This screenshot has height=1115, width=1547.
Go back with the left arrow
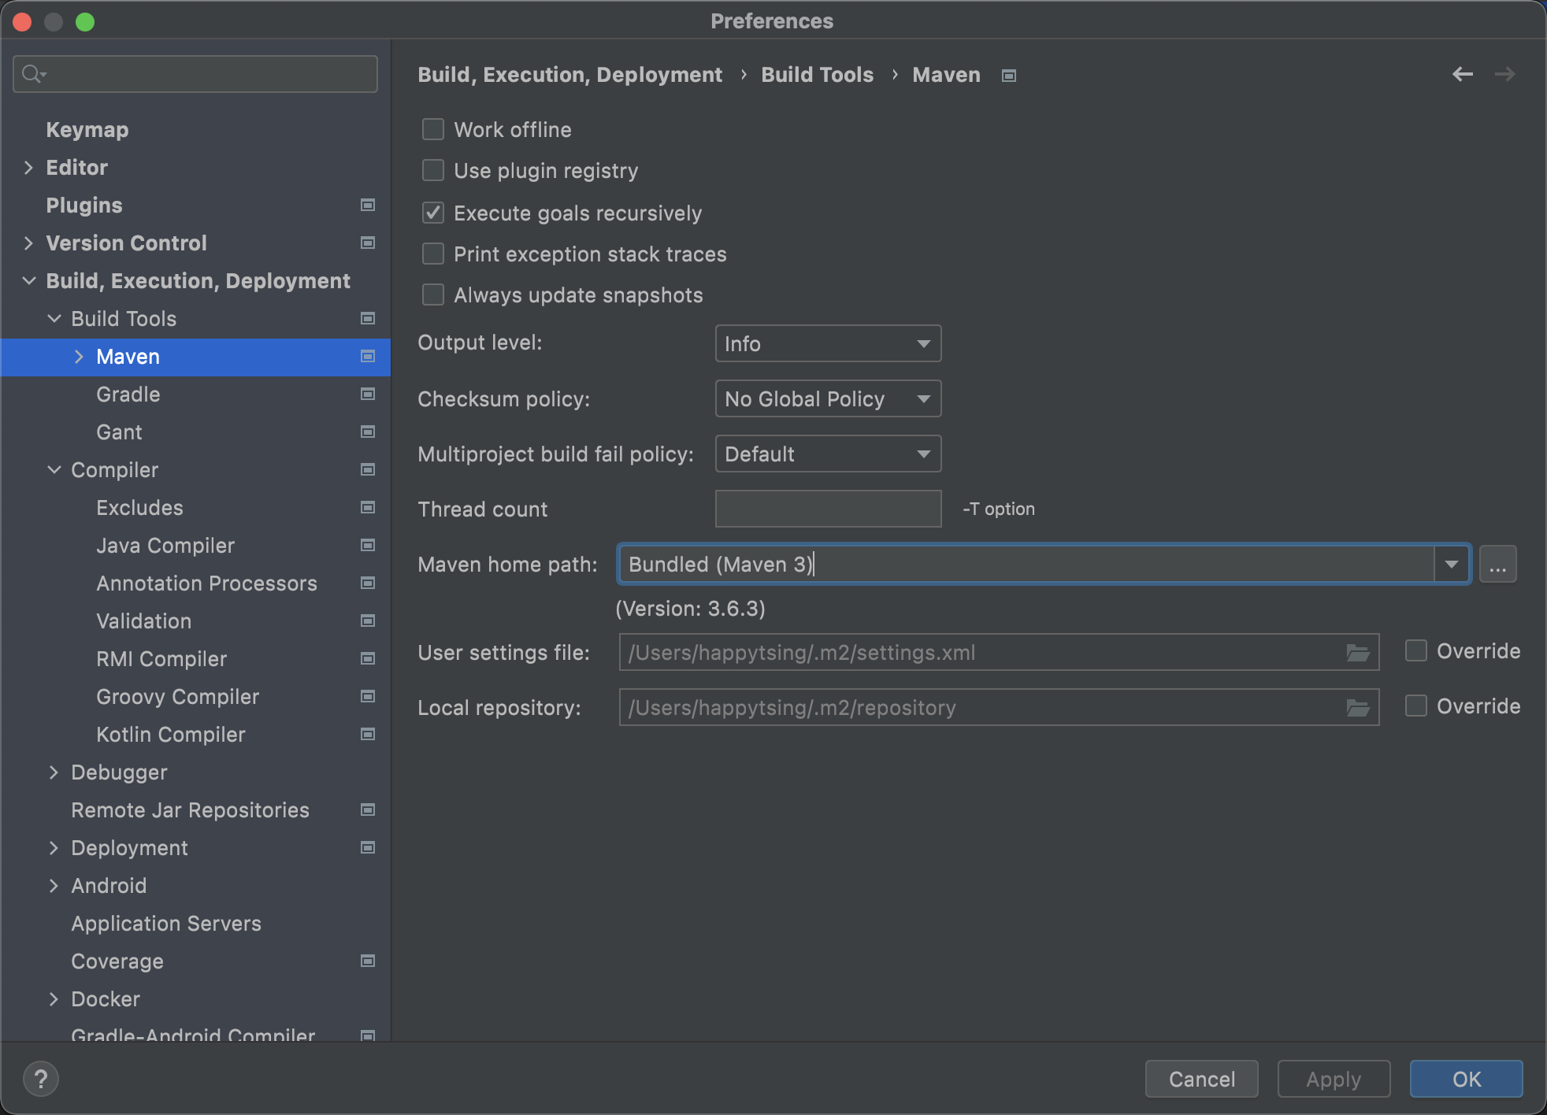pos(1463,74)
